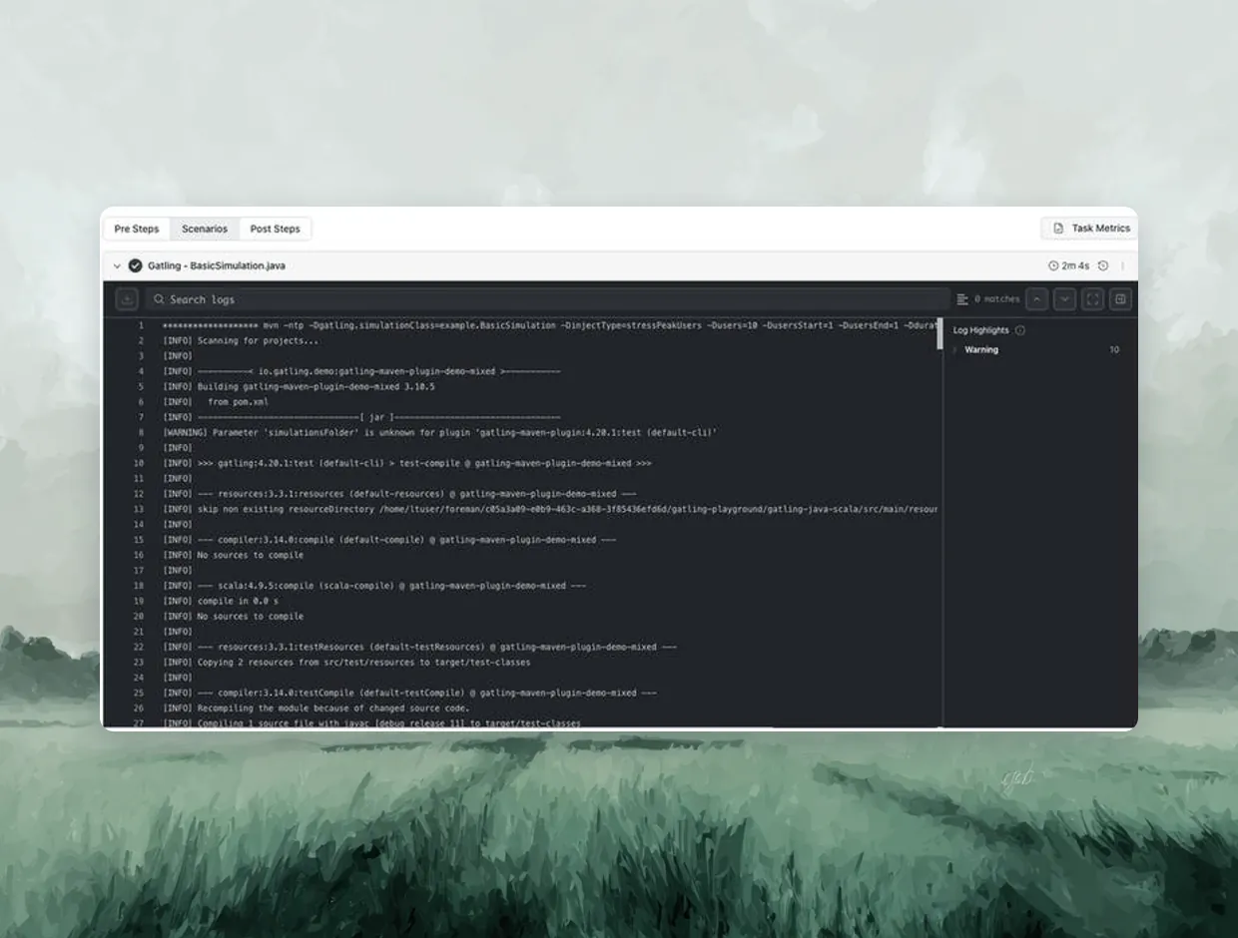
Task: Click log line "Scanning for projects..."
Action: point(241,341)
